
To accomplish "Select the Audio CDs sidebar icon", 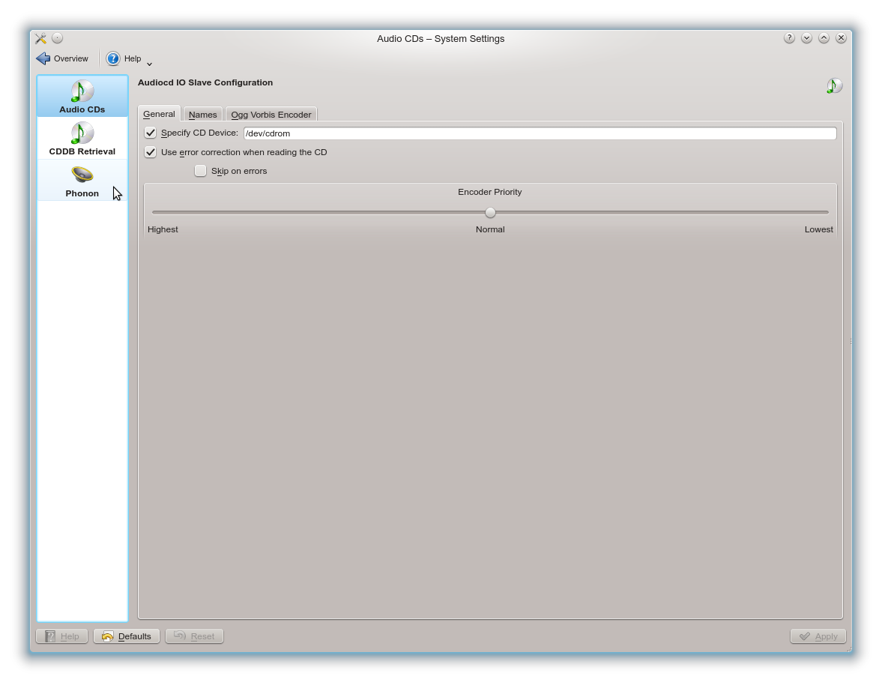I will [82, 96].
